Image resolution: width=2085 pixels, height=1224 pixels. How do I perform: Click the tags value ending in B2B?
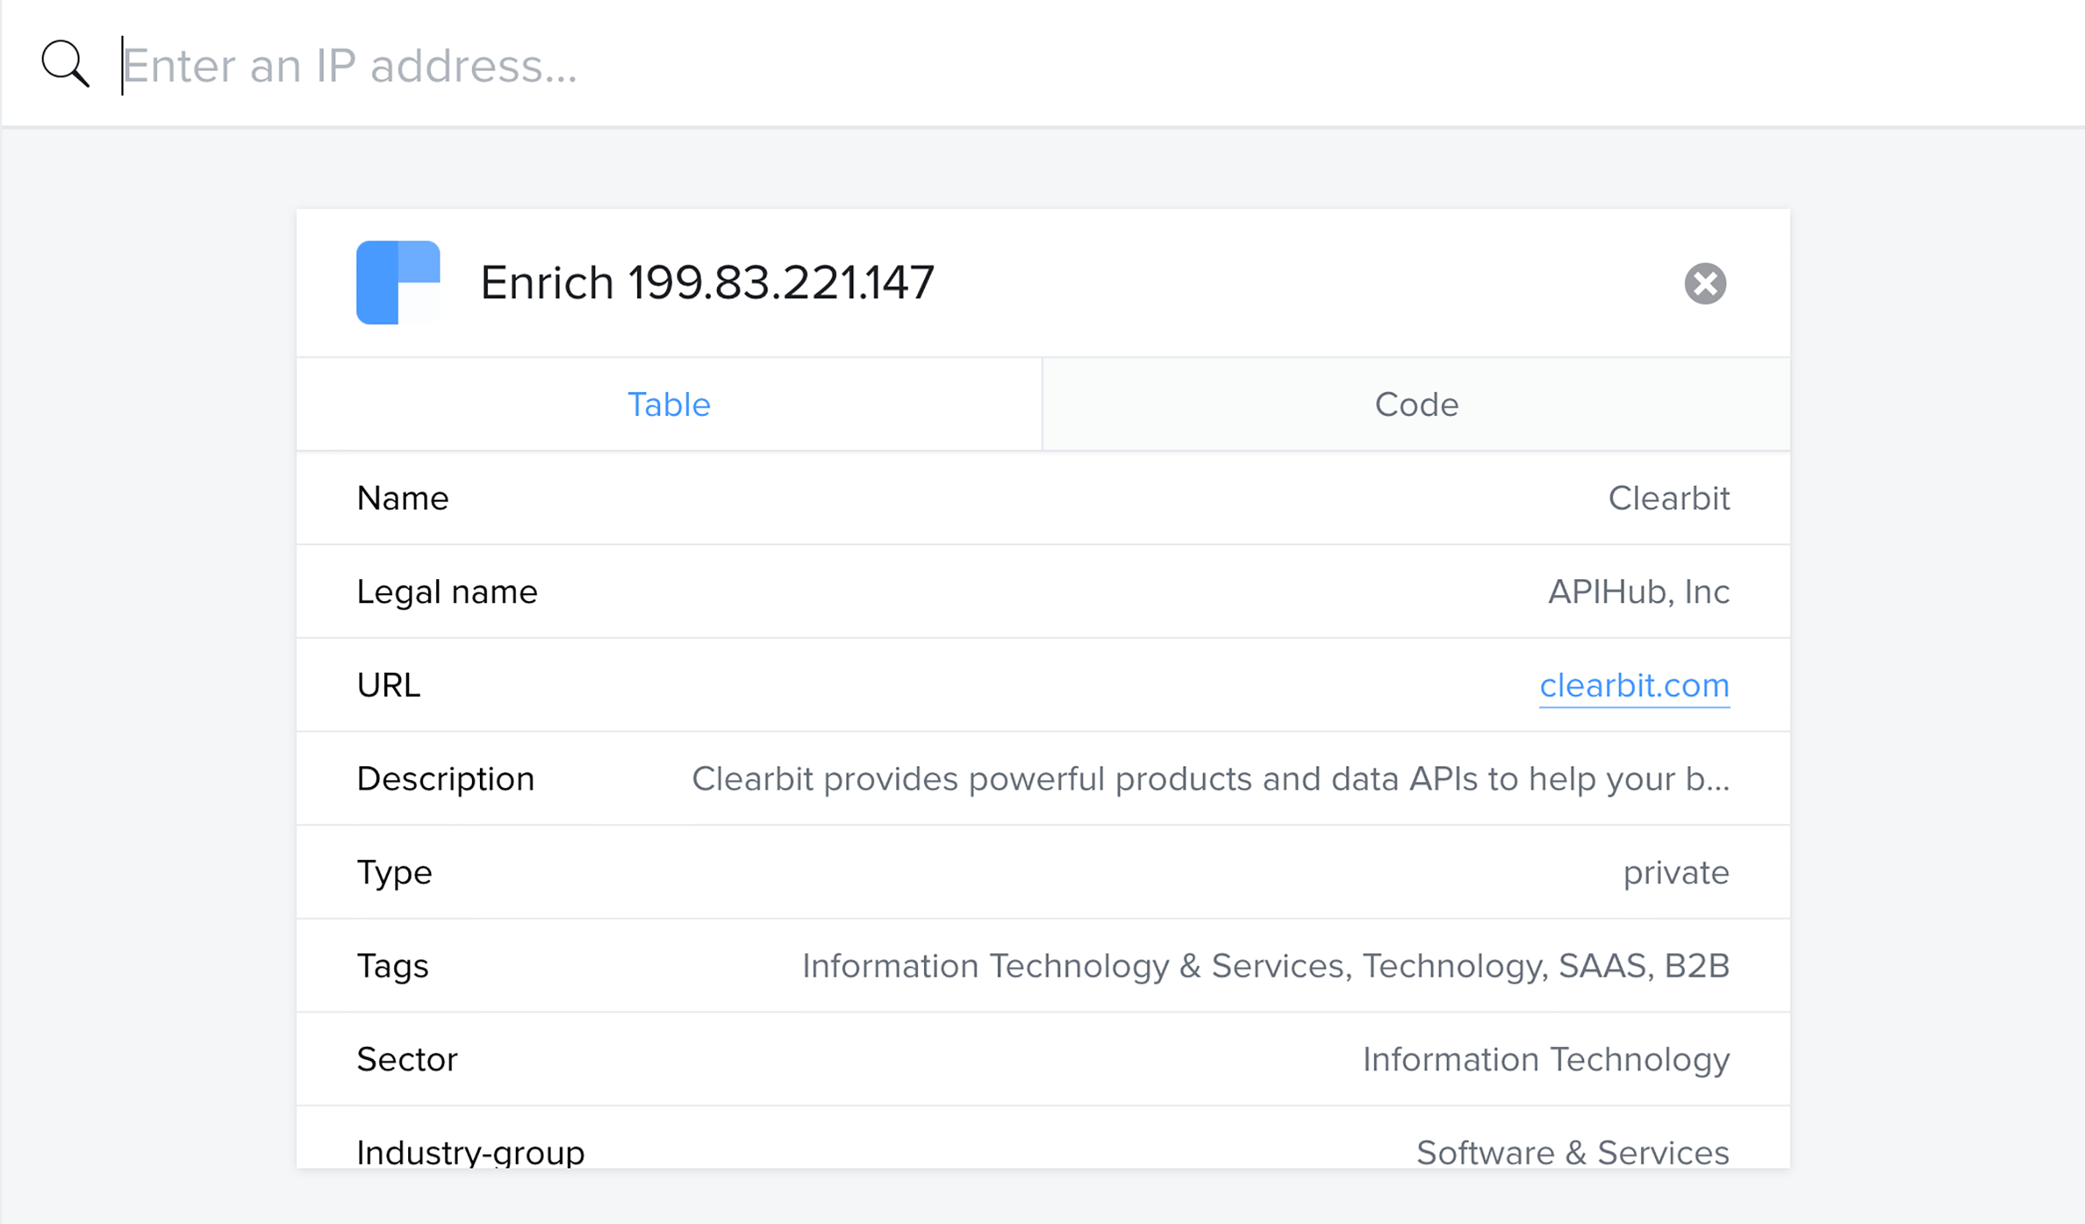(x=1266, y=966)
